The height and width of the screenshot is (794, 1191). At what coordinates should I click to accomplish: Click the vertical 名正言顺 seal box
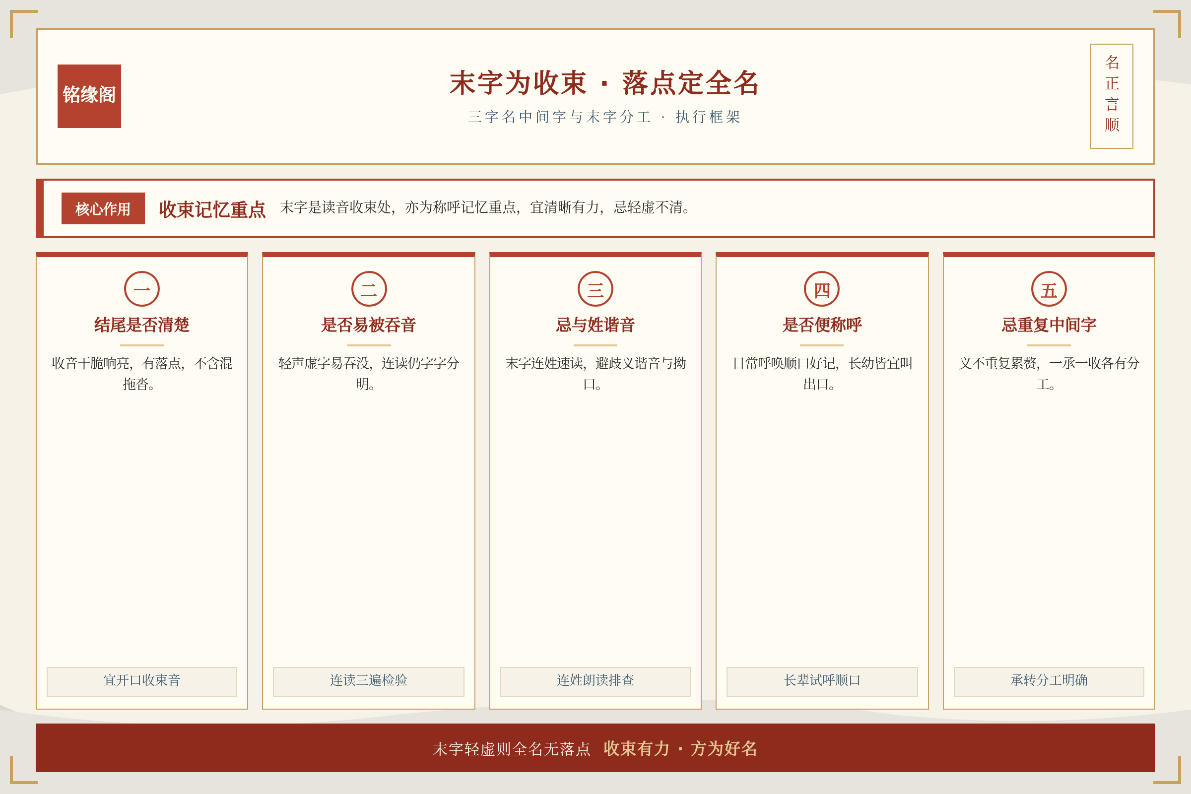point(1112,96)
